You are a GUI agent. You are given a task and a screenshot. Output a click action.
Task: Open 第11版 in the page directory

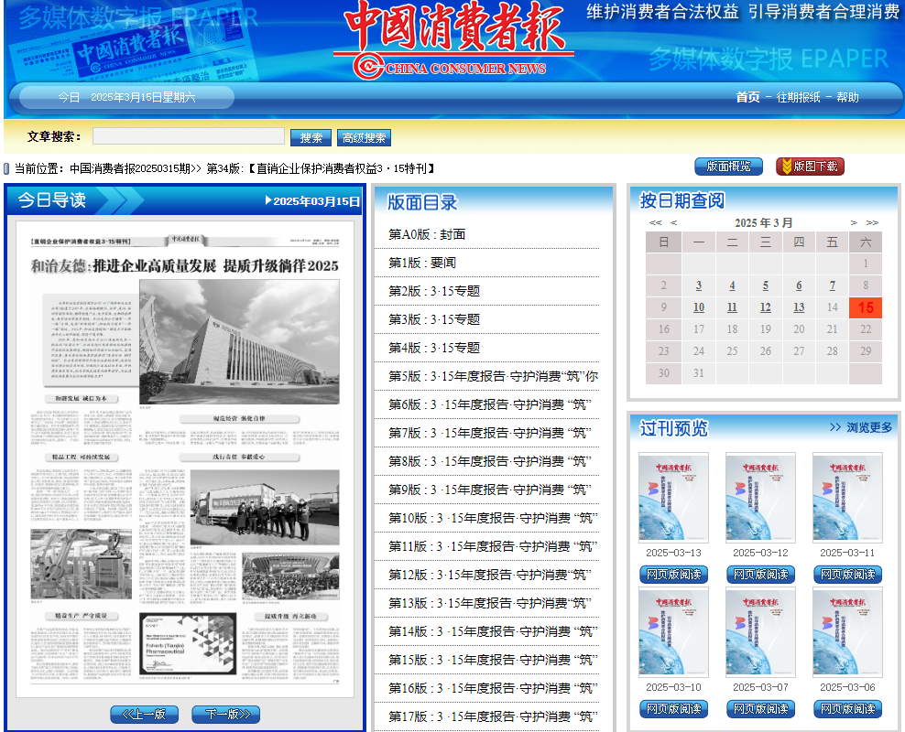pos(494,546)
